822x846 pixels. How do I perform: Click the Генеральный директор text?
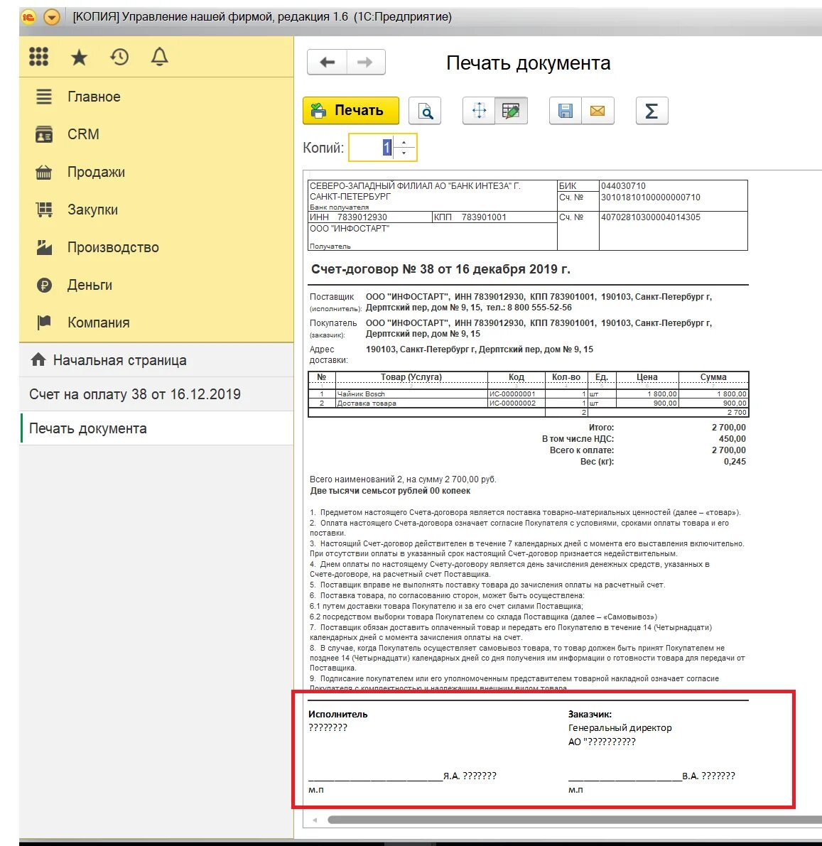pyautogui.click(x=620, y=728)
